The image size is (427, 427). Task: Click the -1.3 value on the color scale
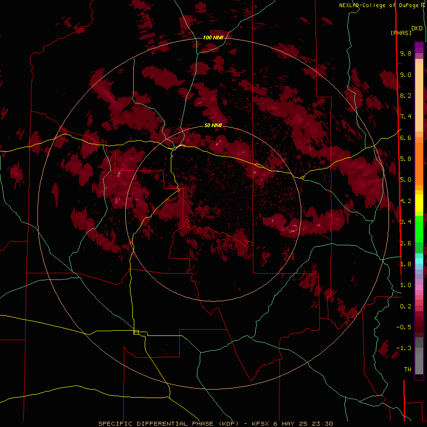404,348
